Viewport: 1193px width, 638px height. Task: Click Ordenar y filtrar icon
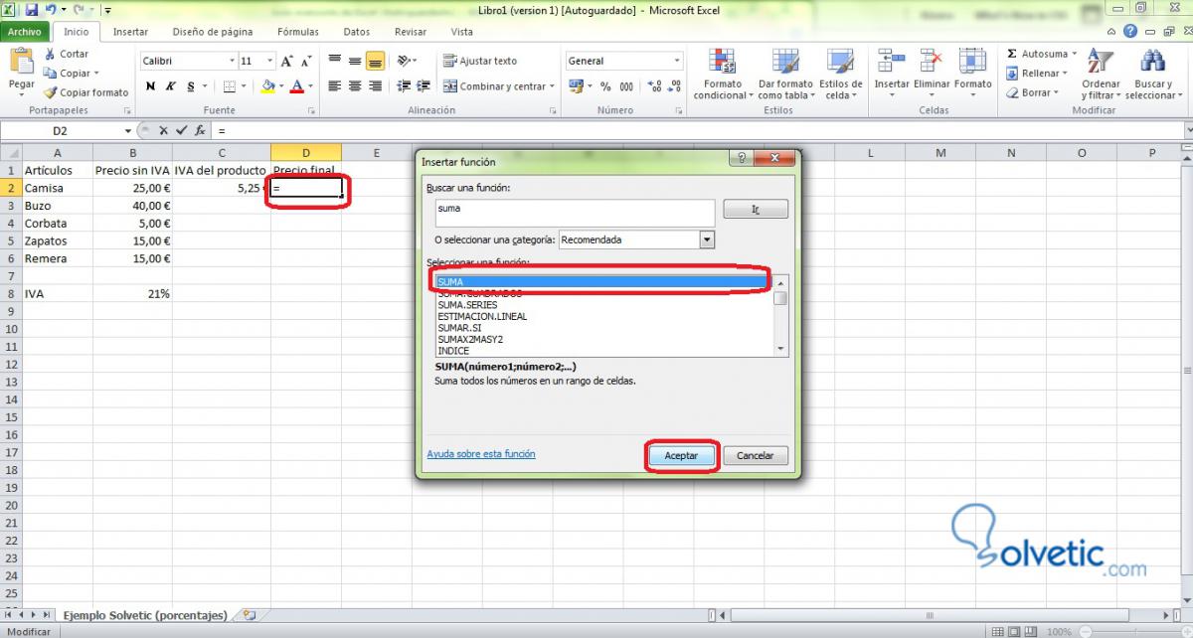click(x=1100, y=62)
